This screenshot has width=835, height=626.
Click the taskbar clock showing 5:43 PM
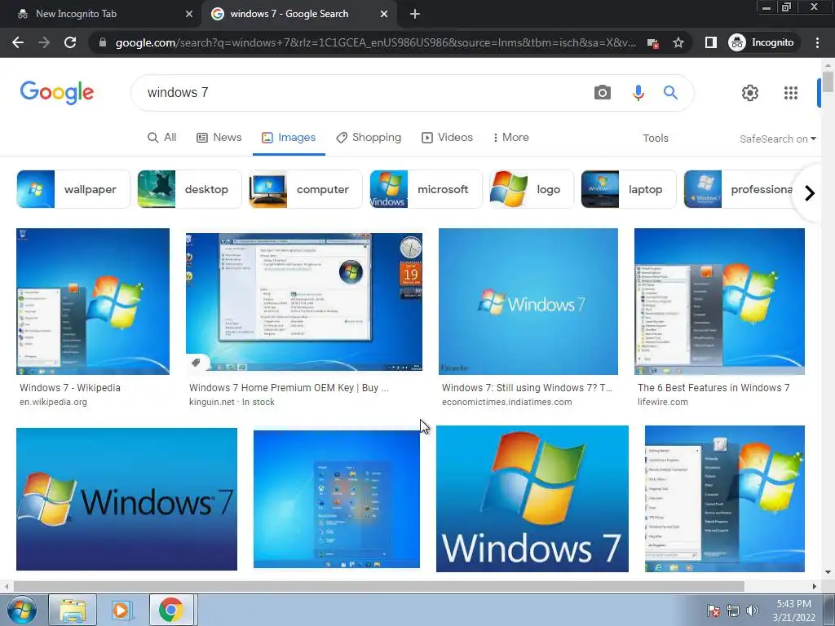(793, 611)
